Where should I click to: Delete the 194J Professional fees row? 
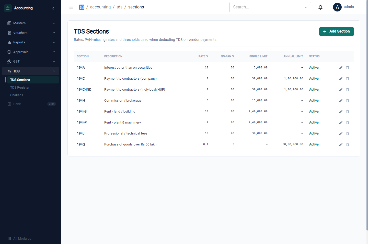click(348, 133)
